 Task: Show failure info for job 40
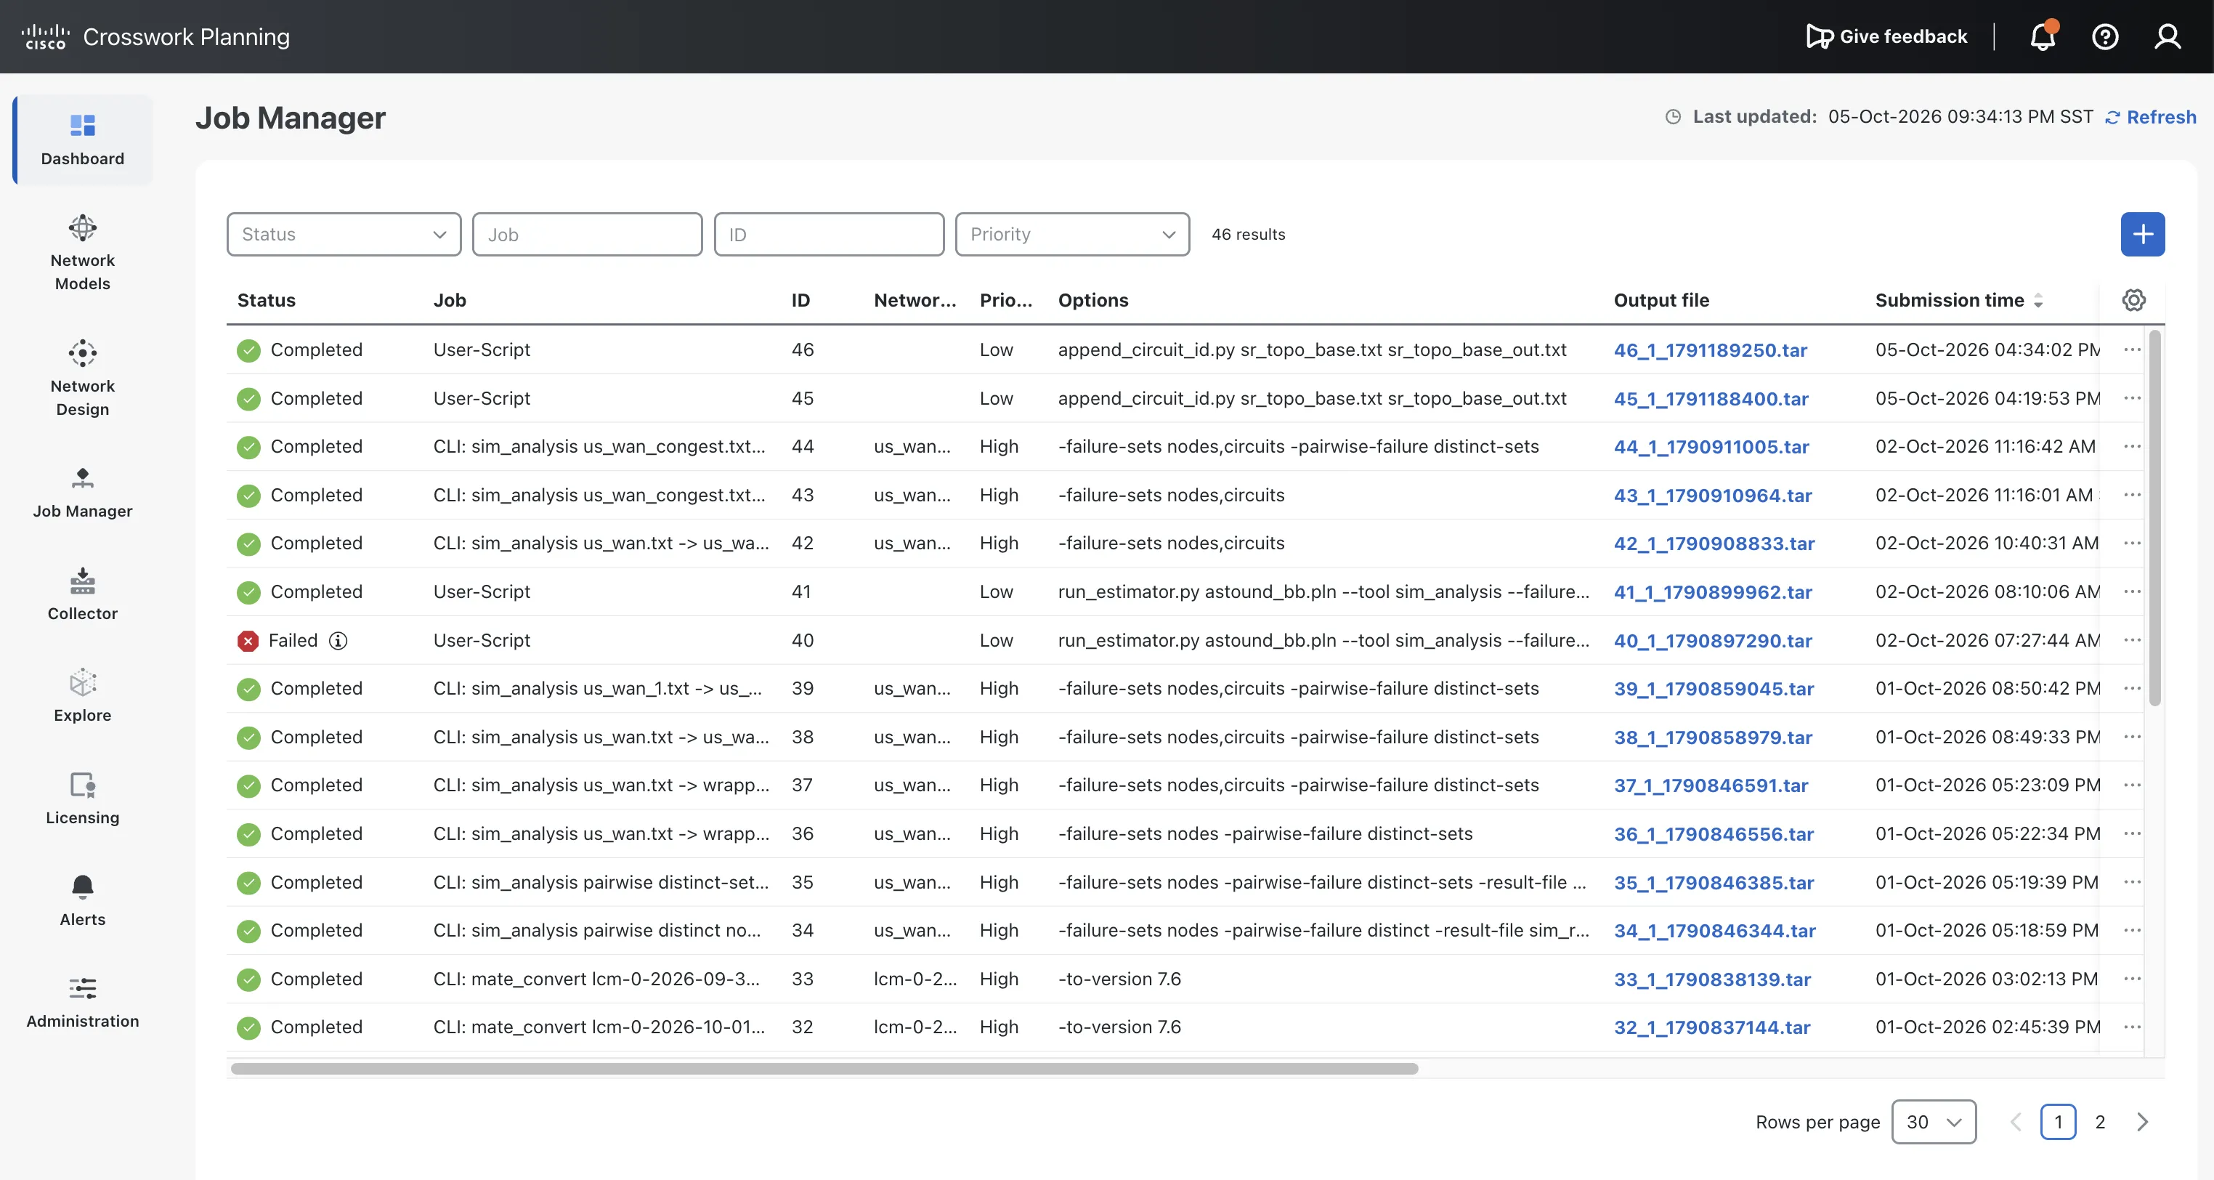pos(338,640)
